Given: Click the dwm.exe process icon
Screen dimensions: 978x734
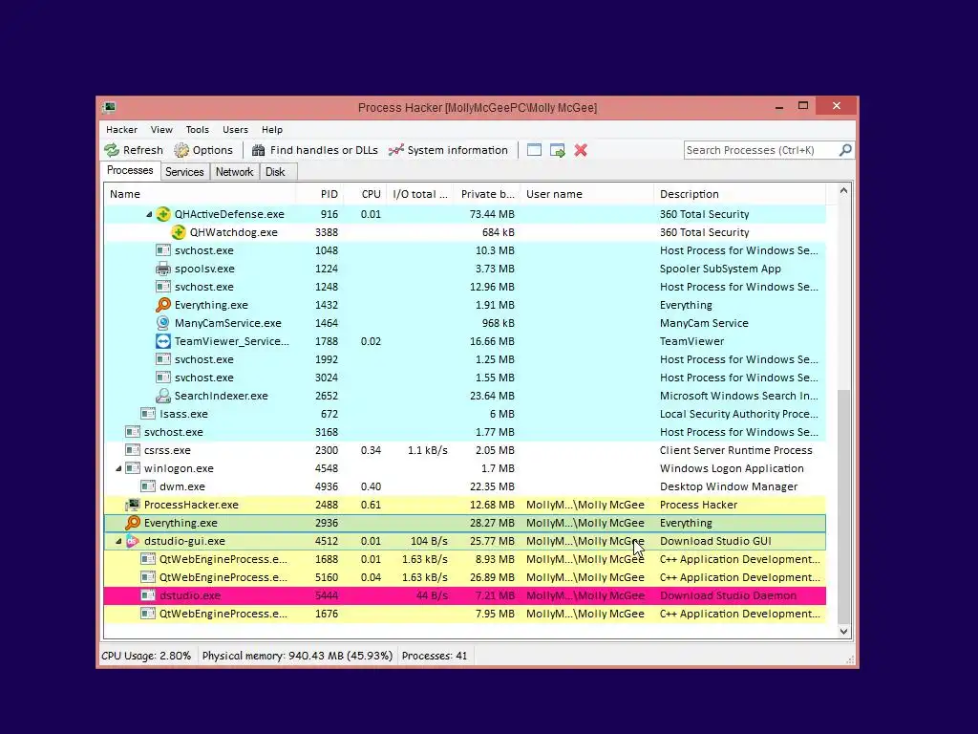Looking at the screenshot, I should click(148, 486).
